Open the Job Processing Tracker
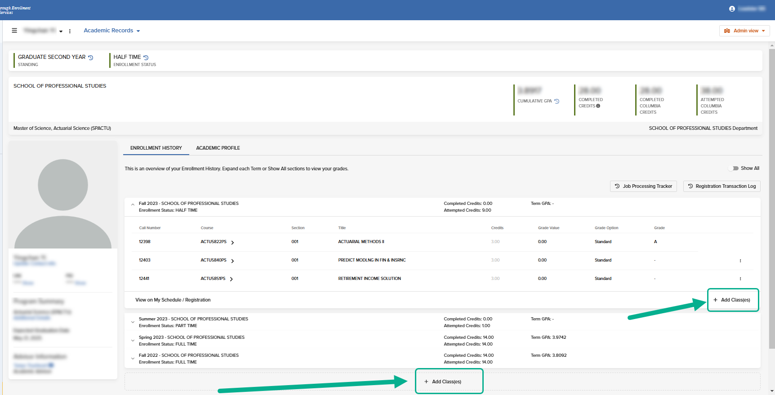This screenshot has width=775, height=395. click(643, 186)
